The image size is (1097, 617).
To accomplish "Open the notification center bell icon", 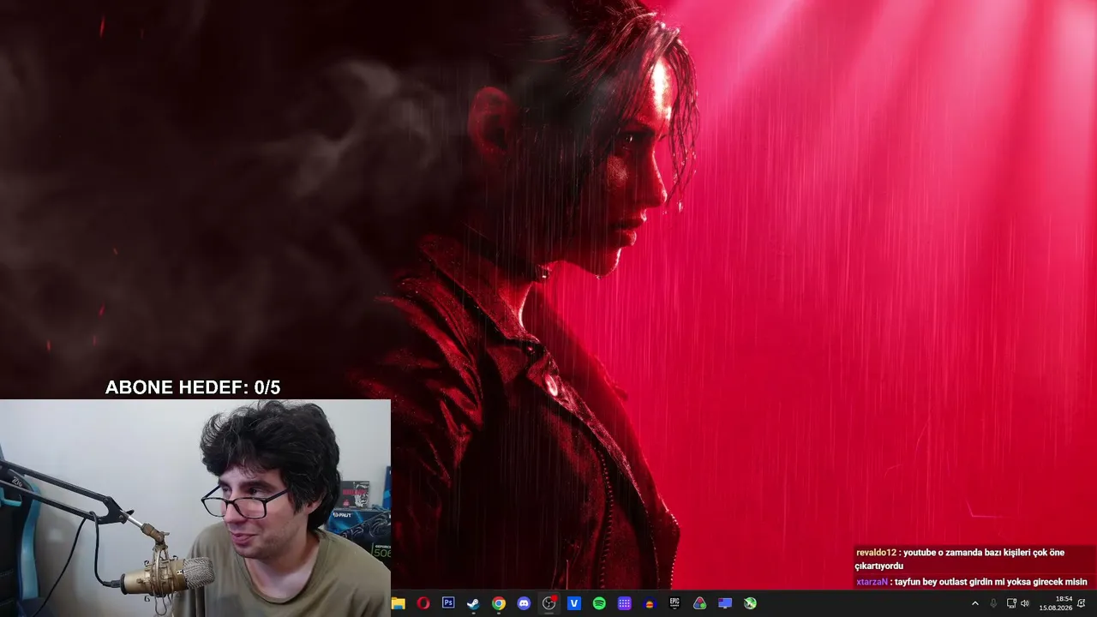I will [1082, 603].
